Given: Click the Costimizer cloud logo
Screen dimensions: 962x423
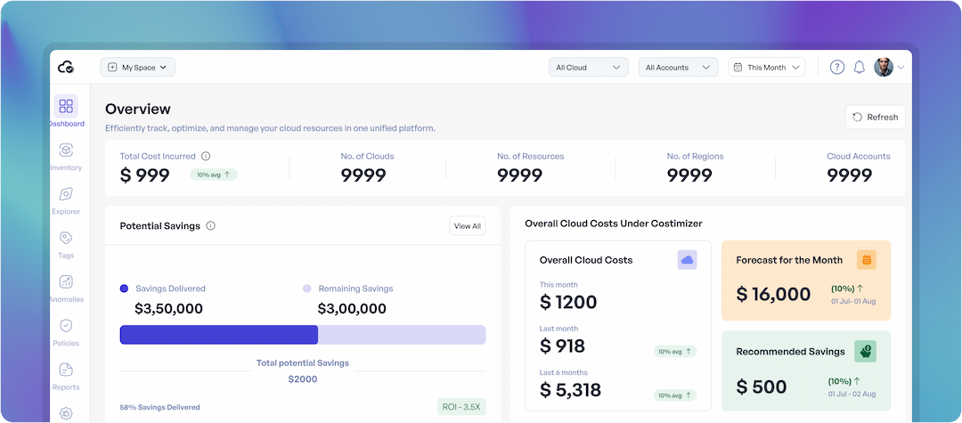Looking at the screenshot, I should 66,68.
